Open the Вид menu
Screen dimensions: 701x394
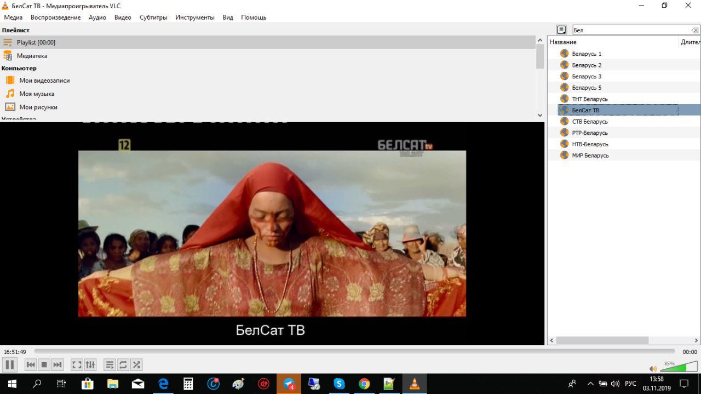[228, 18]
